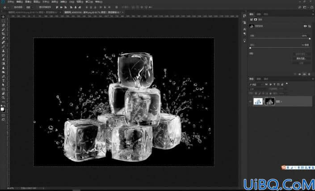
Task: Switch to the Paths tab
Action: coord(266,79)
